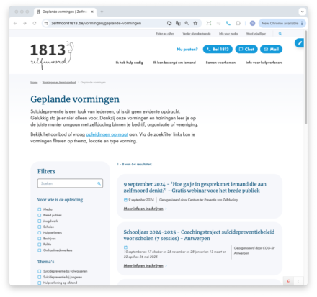Click the blue phone extension icon

click(x=228, y=23)
